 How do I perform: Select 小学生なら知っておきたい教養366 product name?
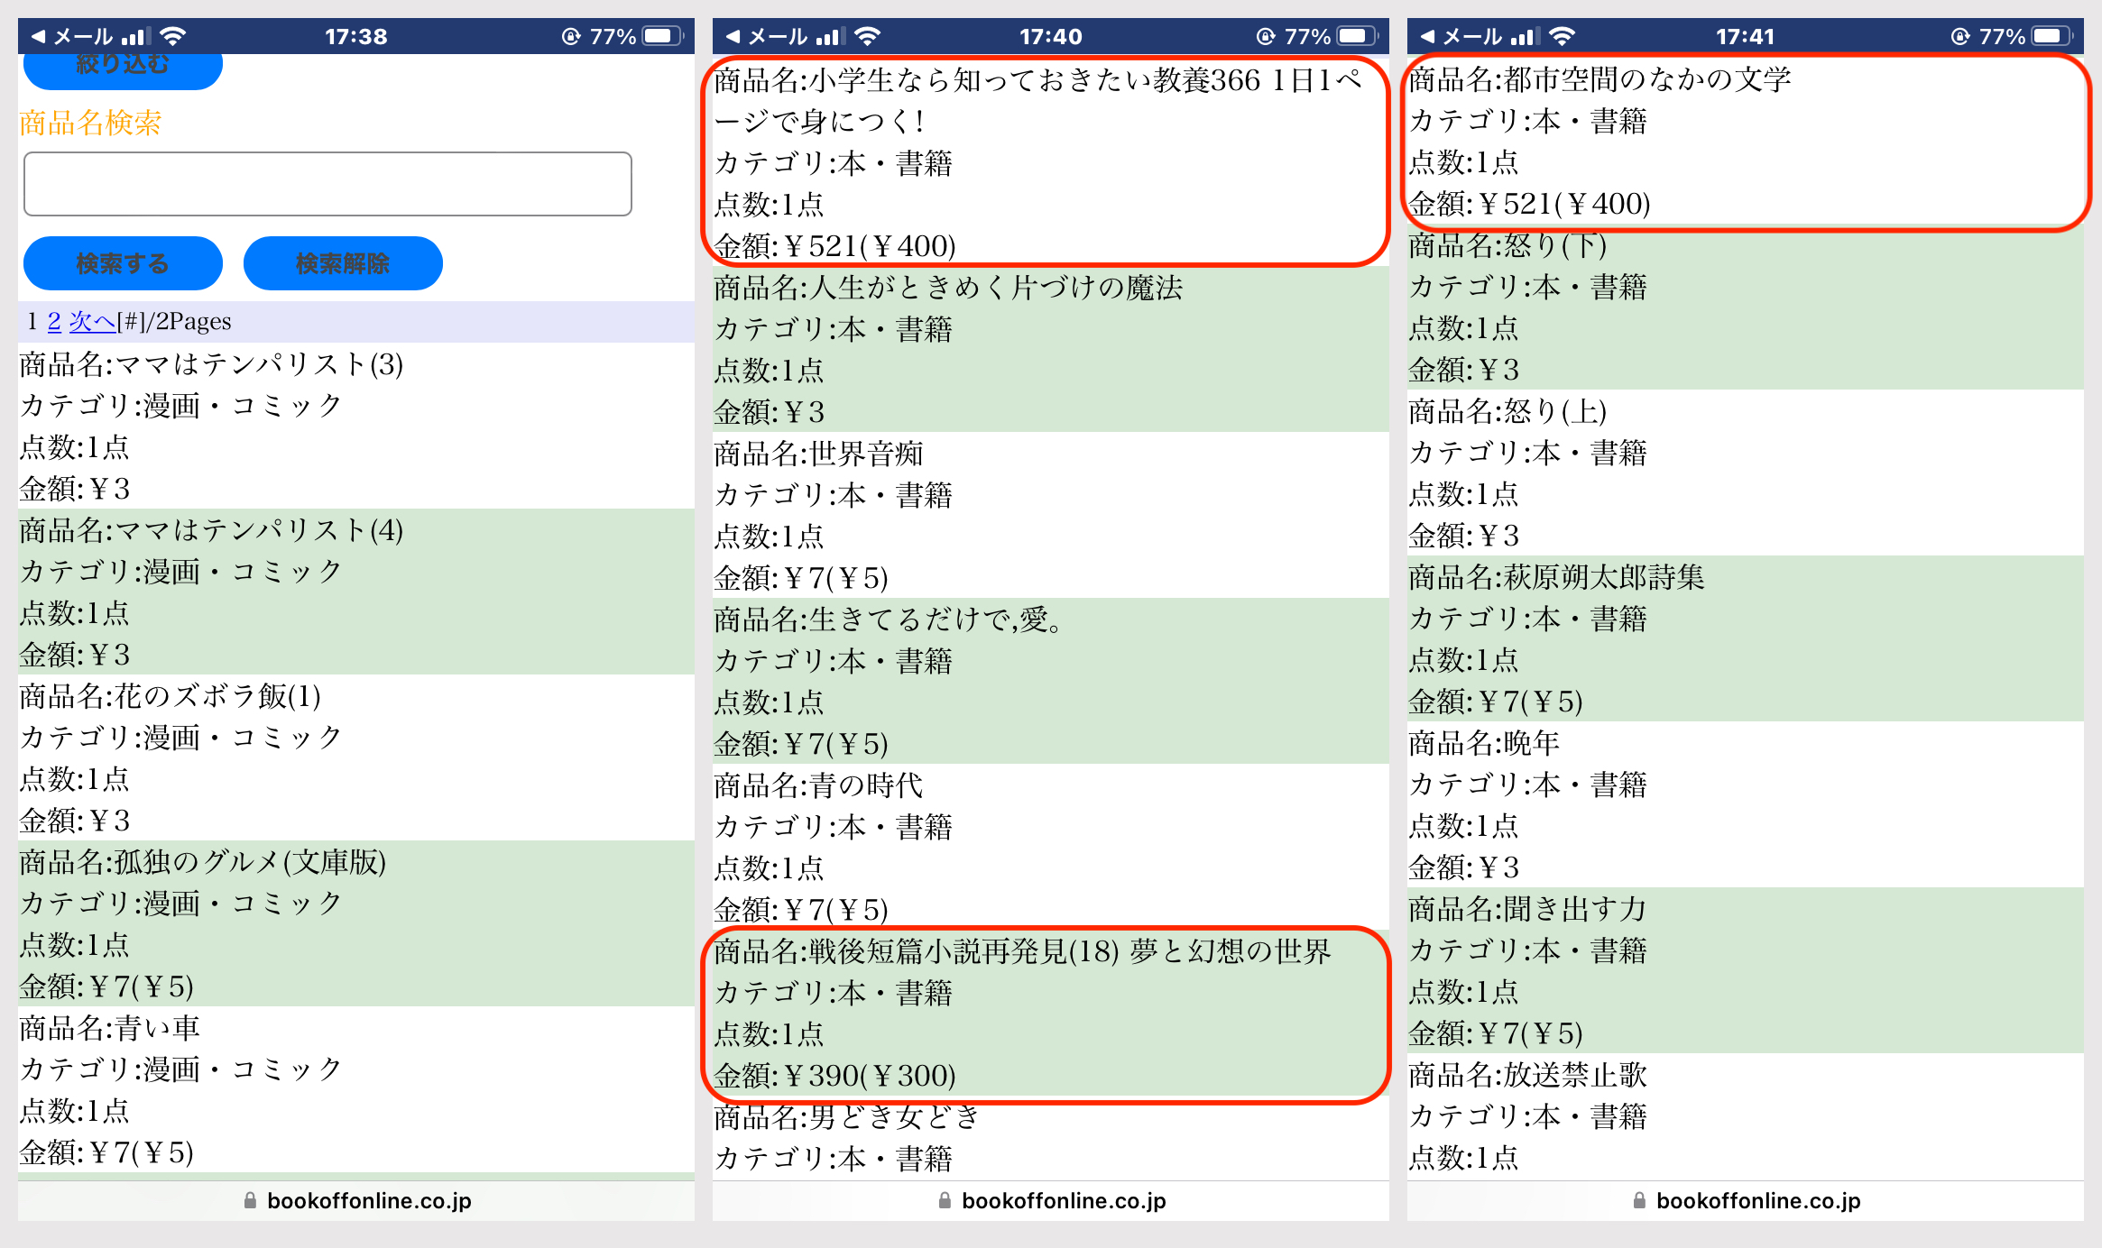point(1037,100)
